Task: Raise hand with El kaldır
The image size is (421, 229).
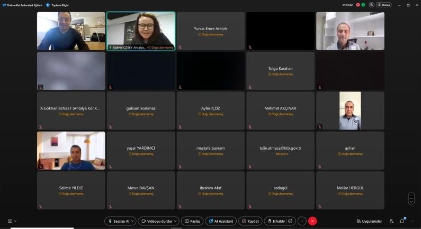Action: [x=276, y=221]
